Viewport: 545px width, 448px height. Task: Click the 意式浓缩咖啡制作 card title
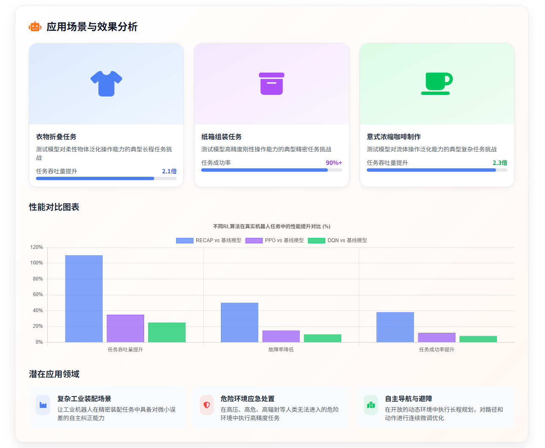394,137
